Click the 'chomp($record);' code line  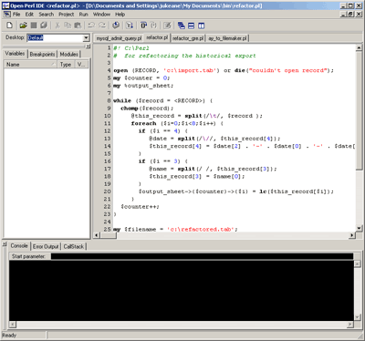click(147, 108)
